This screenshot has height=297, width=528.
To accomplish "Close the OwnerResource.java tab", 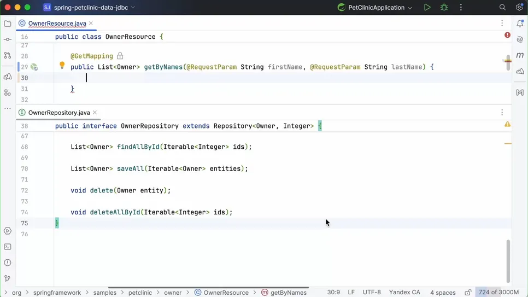I will point(91,24).
